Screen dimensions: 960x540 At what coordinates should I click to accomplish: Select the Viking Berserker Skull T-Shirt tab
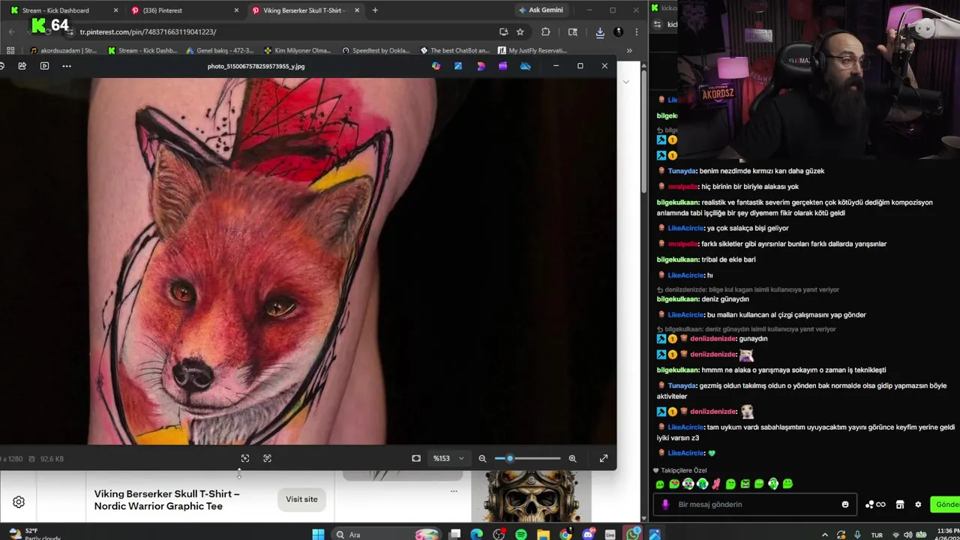(x=304, y=10)
